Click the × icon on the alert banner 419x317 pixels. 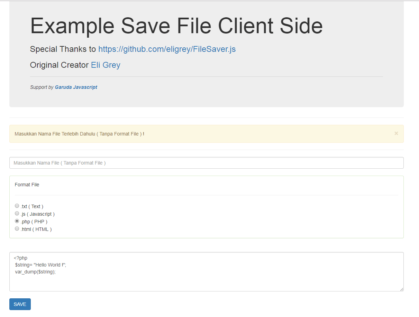pos(396,133)
